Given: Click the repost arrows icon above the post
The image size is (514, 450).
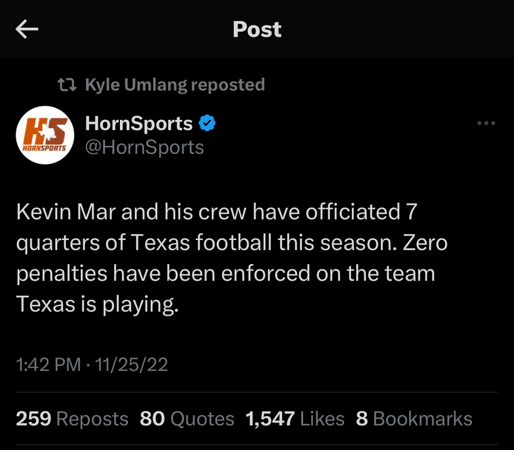Looking at the screenshot, I should pos(67,85).
